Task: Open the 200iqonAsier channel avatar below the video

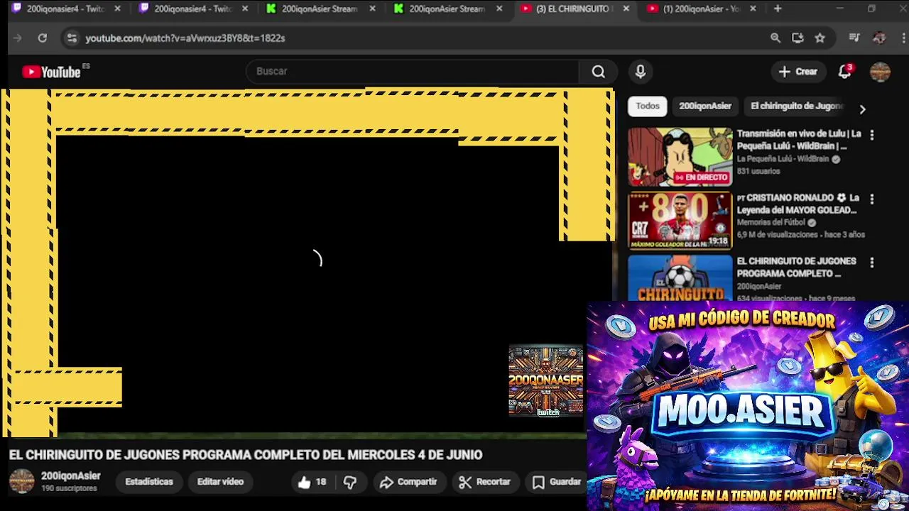Action: coord(22,481)
